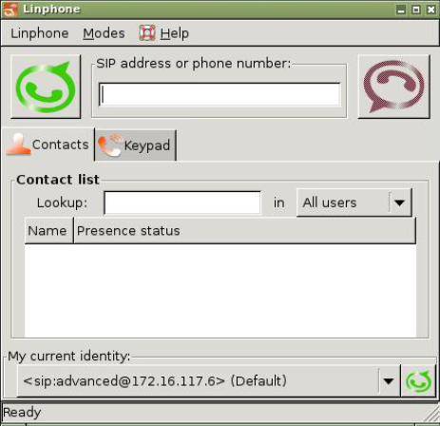Switch to the Contacts tab
Image resolution: width=440 pixels, height=426 pixels.
(48, 145)
